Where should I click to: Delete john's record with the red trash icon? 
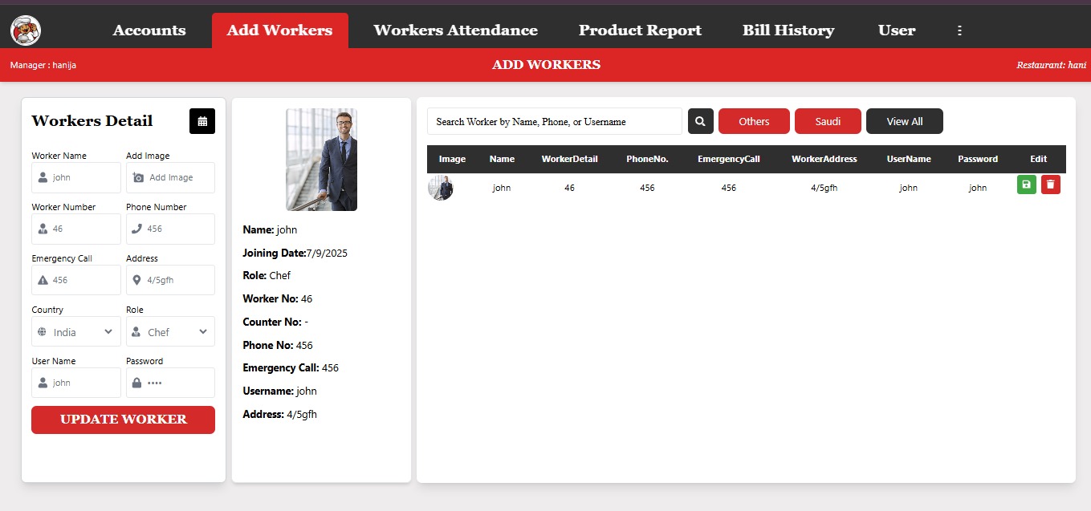point(1051,185)
